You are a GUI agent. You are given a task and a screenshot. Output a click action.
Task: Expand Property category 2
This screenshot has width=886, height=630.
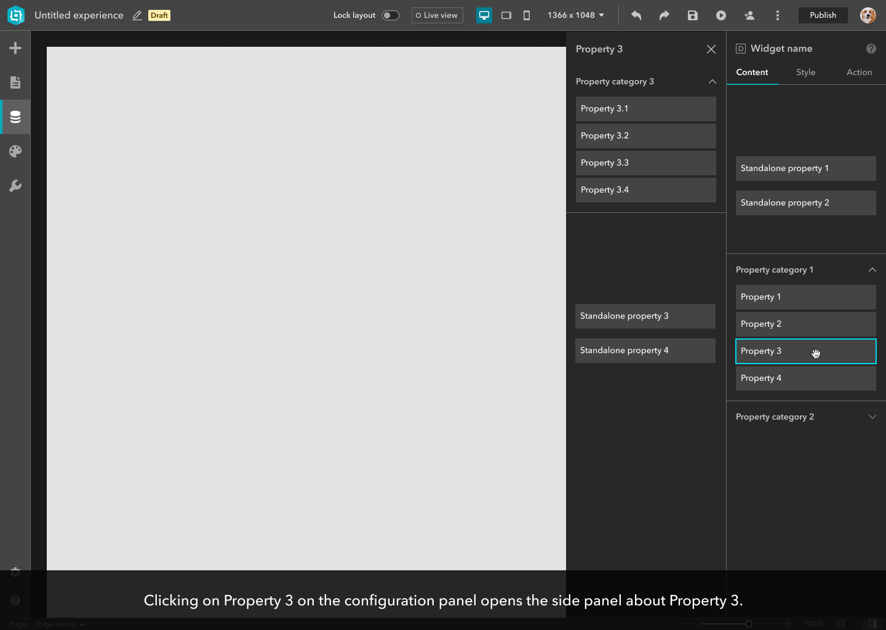pos(872,417)
